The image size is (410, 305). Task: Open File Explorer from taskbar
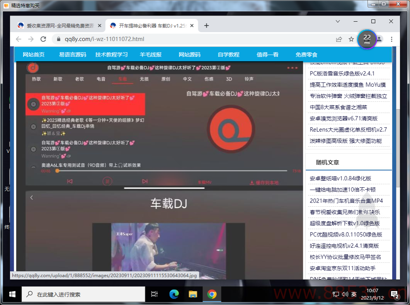193,294
